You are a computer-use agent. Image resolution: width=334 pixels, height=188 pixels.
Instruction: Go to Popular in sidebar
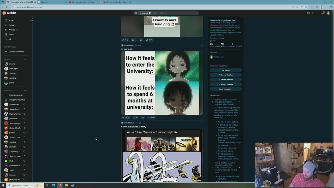tap(12, 25)
